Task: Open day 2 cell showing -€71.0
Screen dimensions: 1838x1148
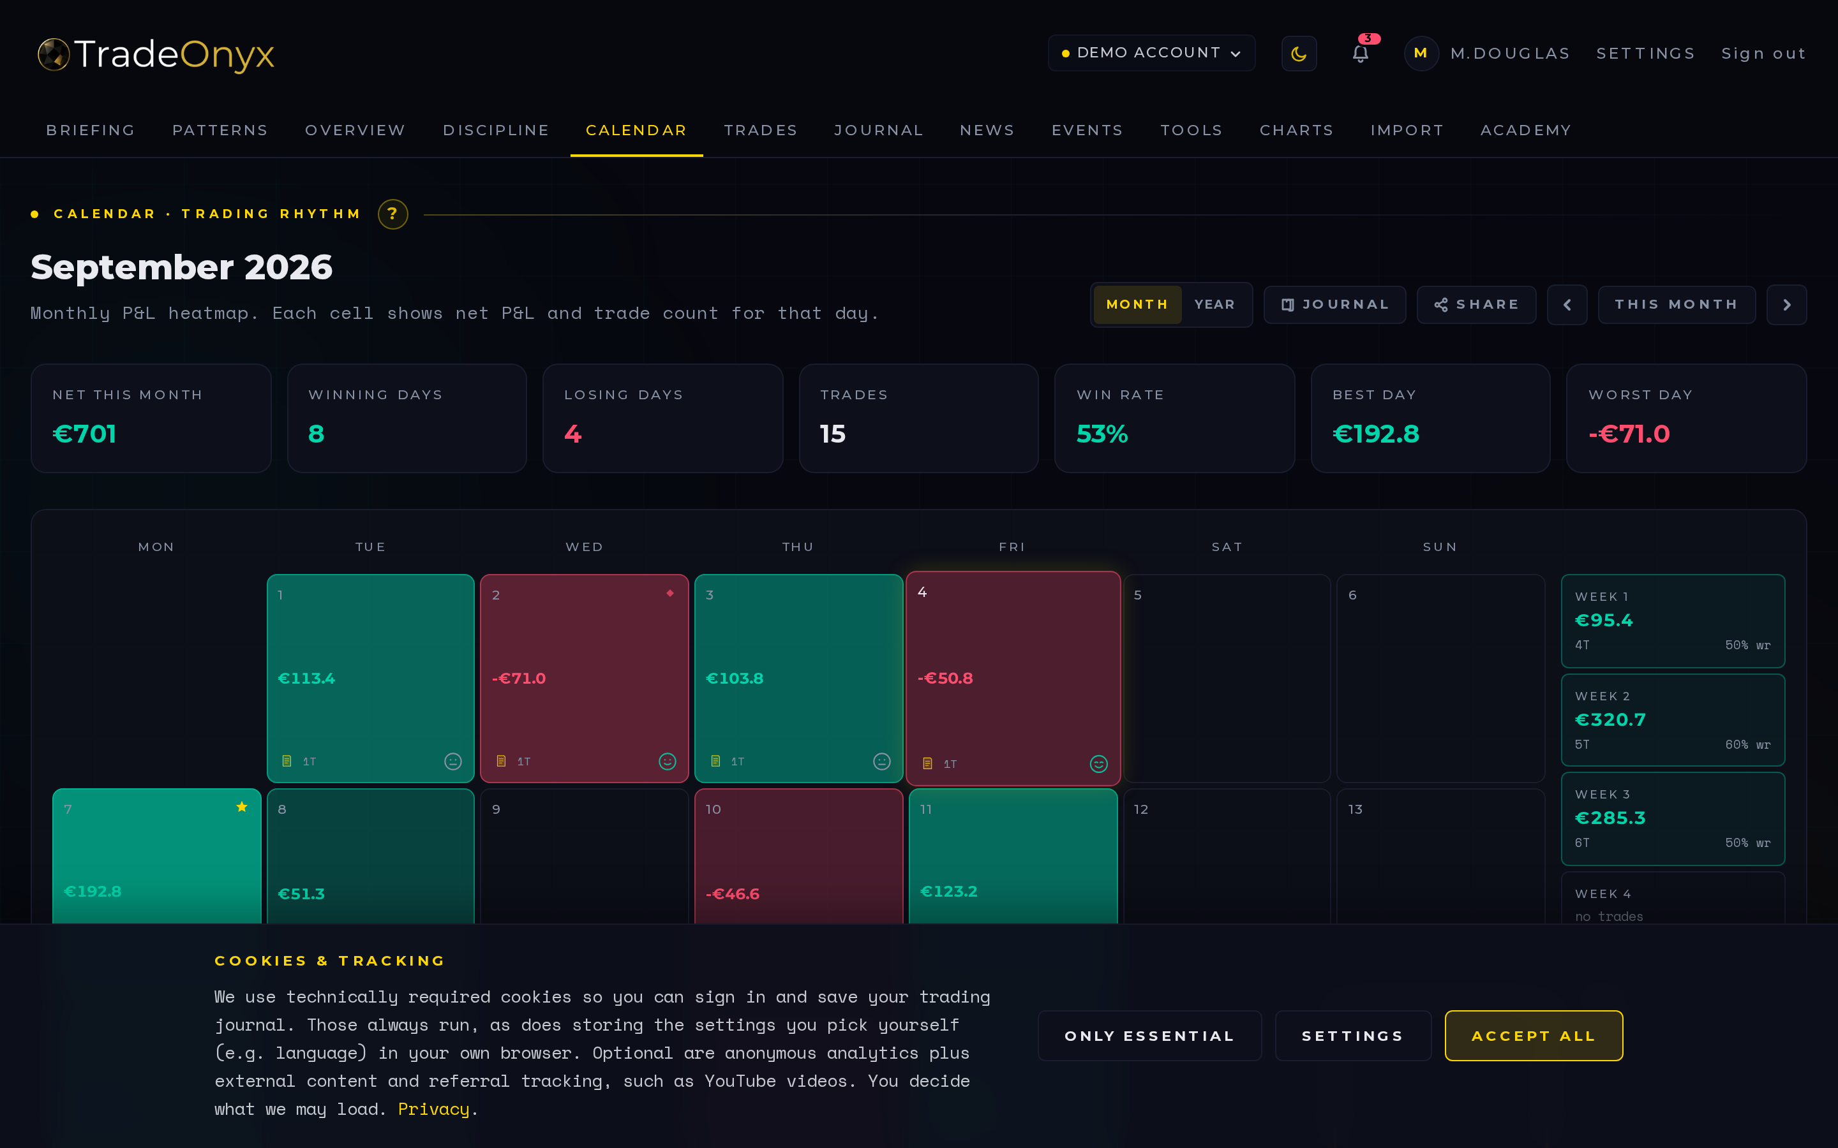Action: (x=584, y=678)
